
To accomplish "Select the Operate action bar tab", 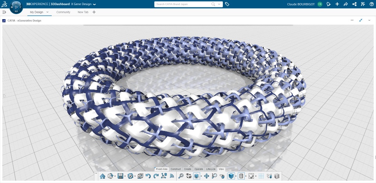I will 199,169.
